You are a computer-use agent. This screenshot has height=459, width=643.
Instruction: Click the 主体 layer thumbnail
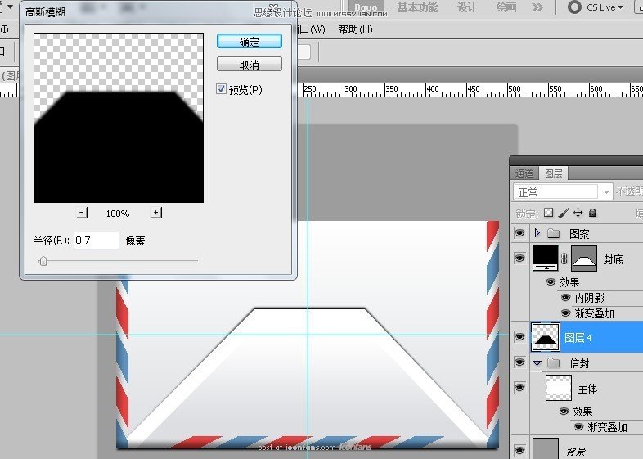(x=559, y=388)
